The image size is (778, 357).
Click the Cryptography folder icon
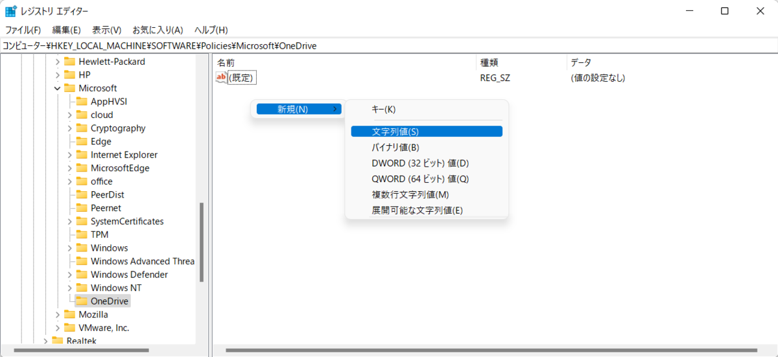(x=81, y=128)
